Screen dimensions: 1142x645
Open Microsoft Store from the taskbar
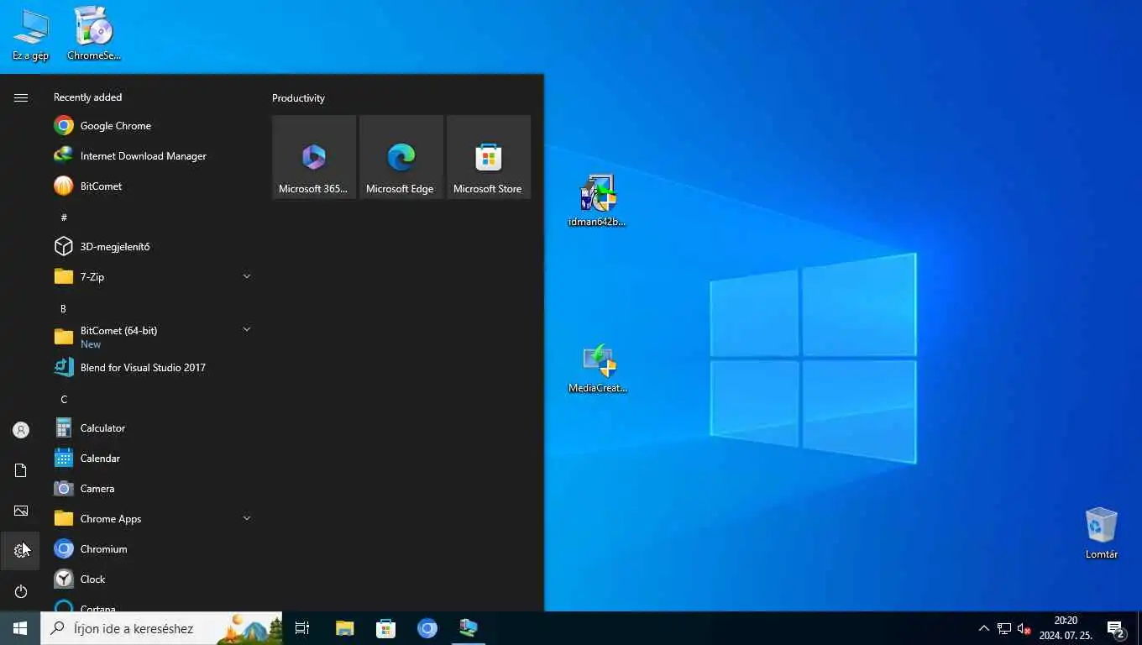(x=385, y=628)
